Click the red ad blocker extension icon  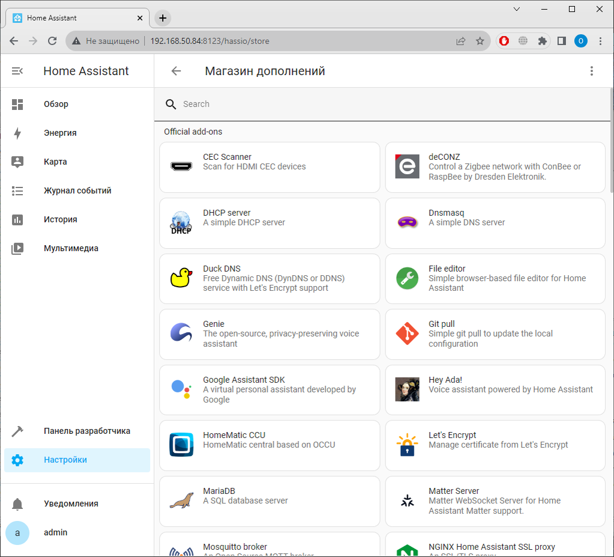tap(504, 41)
